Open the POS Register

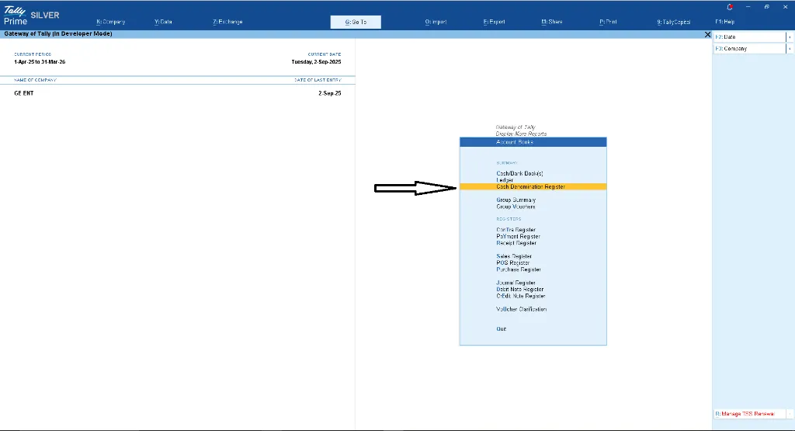(513, 262)
